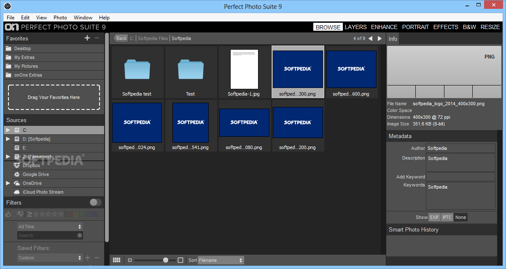The image size is (506, 269).
Task: Click the E: drive icon
Action: click(x=17, y=148)
